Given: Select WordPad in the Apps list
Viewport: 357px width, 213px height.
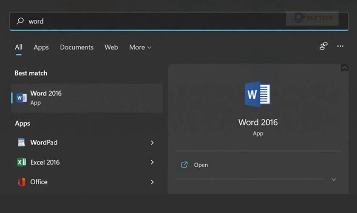Looking at the screenshot, I should (x=87, y=143).
